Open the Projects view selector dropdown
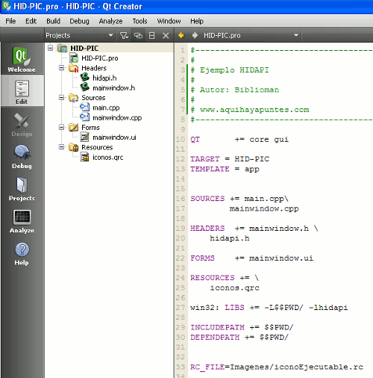This screenshot has width=373, height=378. coord(79,35)
